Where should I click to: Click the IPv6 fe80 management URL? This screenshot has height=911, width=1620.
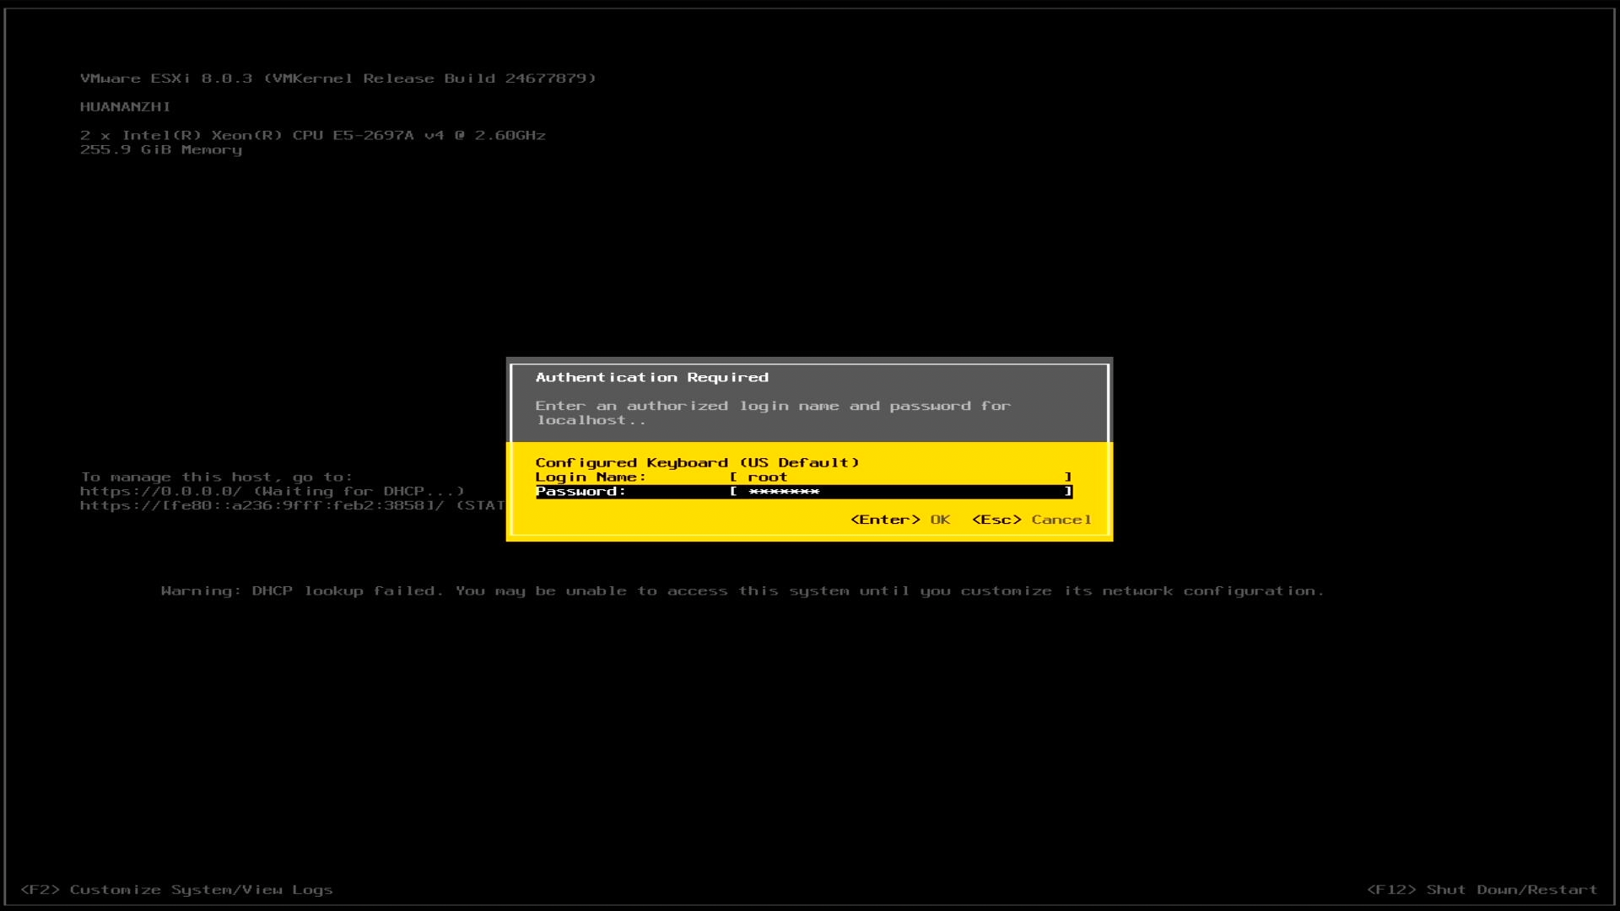[x=262, y=505]
